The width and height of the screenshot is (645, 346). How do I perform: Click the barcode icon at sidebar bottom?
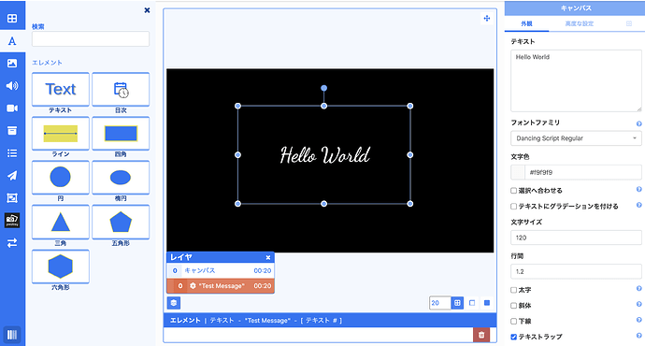[x=12, y=335]
